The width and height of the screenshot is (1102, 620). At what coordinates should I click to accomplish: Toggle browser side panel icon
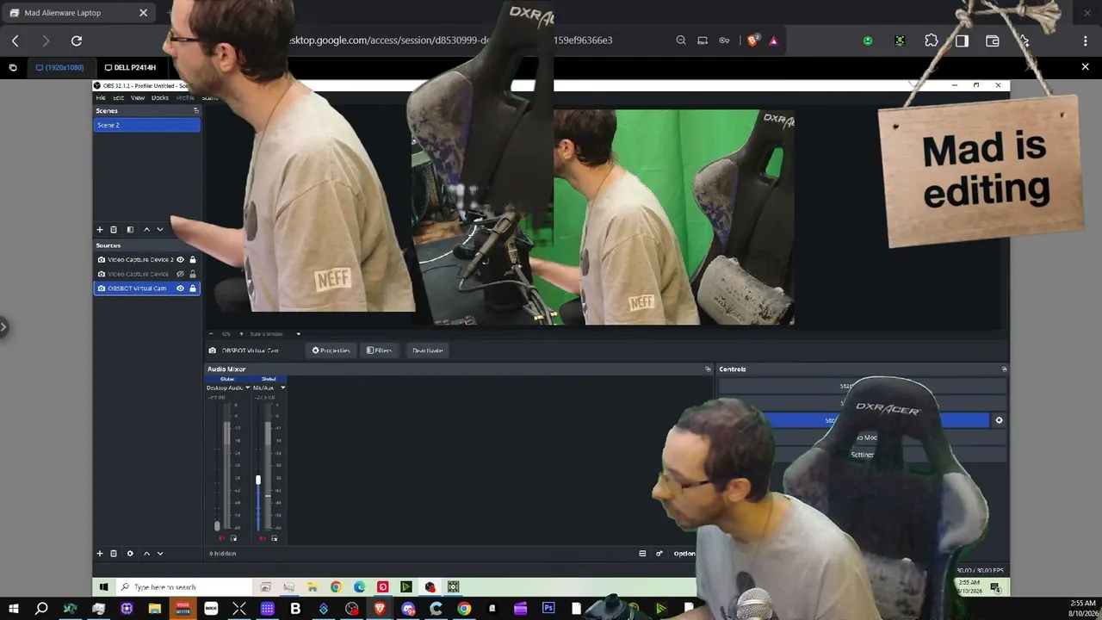click(962, 40)
